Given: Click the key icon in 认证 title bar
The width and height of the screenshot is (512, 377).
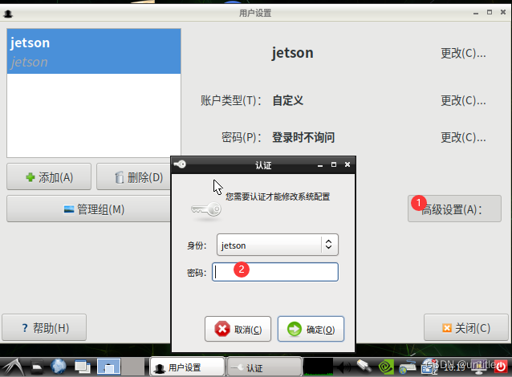Looking at the screenshot, I should (180, 164).
